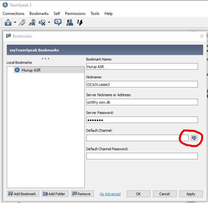Click the chat bubble eye toolbar icon
The height and width of the screenshot is (203, 208).
[x=58, y=22]
